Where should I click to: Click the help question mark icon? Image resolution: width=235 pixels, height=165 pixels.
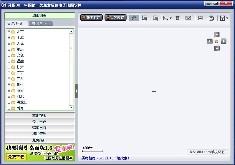222,18
